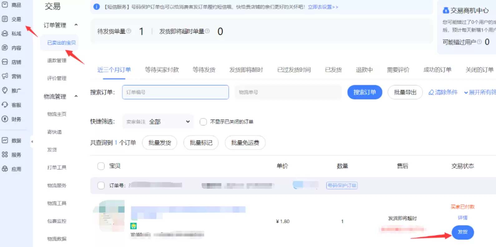Open the 财务 sidebar icon
This screenshot has width=496, height=247.
tap(5, 119)
